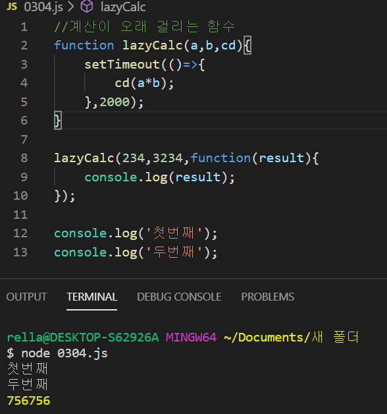Image resolution: width=387 pixels, height=414 pixels.
Task: Open the DEBUG CONSOLE tab
Action: [x=179, y=297]
